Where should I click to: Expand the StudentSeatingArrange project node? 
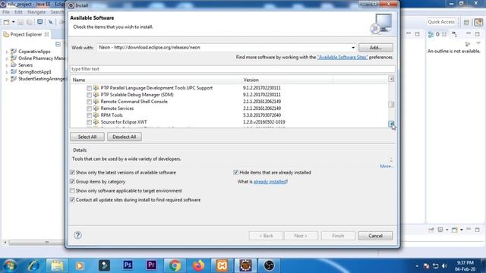7,79
